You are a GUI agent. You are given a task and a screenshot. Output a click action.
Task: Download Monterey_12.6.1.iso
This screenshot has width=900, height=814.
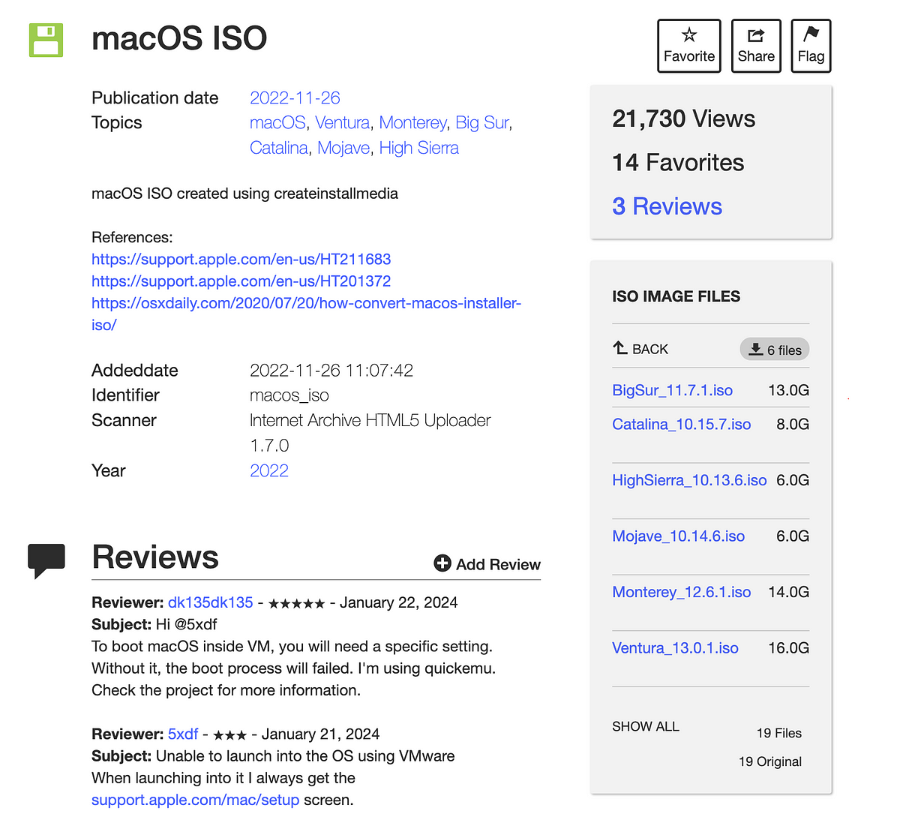(x=681, y=592)
